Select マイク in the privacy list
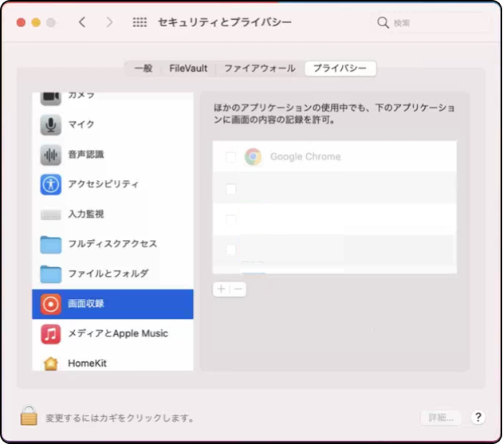 point(112,125)
